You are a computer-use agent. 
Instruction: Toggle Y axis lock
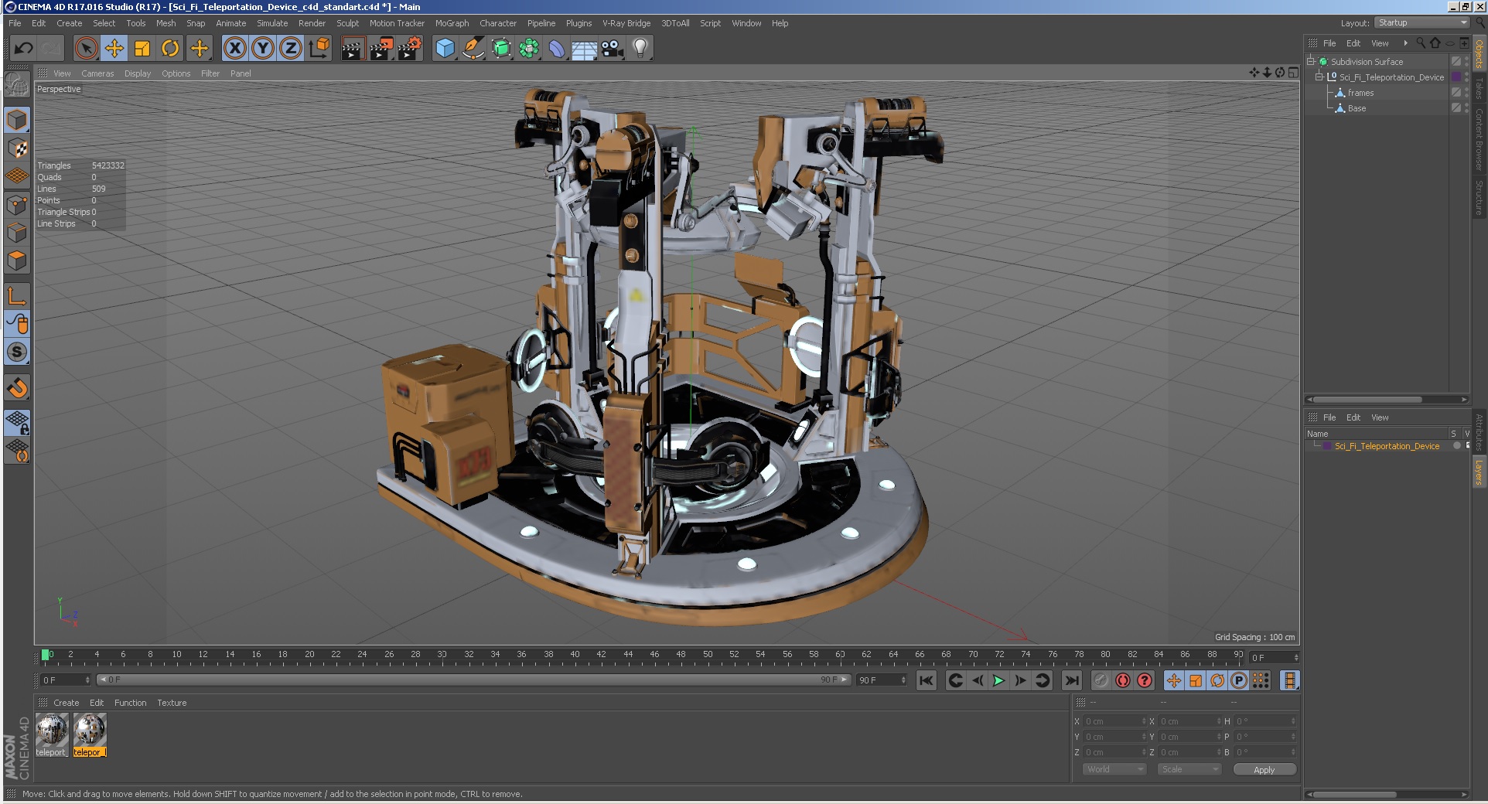click(x=263, y=49)
